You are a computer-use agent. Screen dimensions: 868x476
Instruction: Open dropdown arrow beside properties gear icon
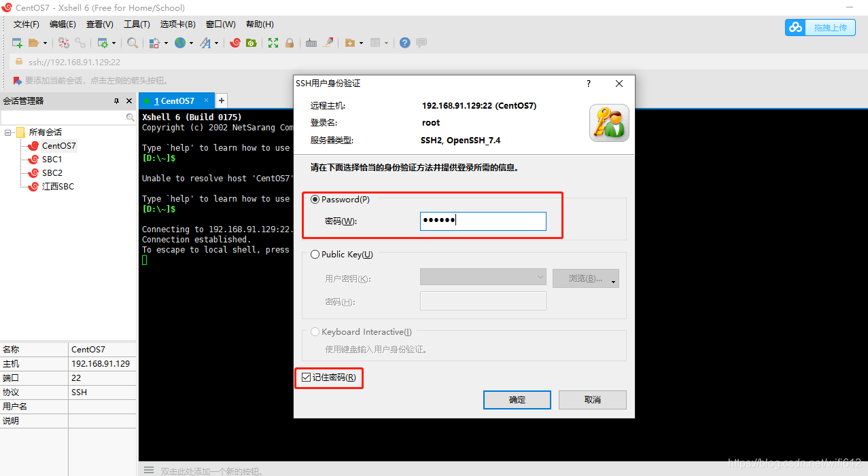click(114, 43)
